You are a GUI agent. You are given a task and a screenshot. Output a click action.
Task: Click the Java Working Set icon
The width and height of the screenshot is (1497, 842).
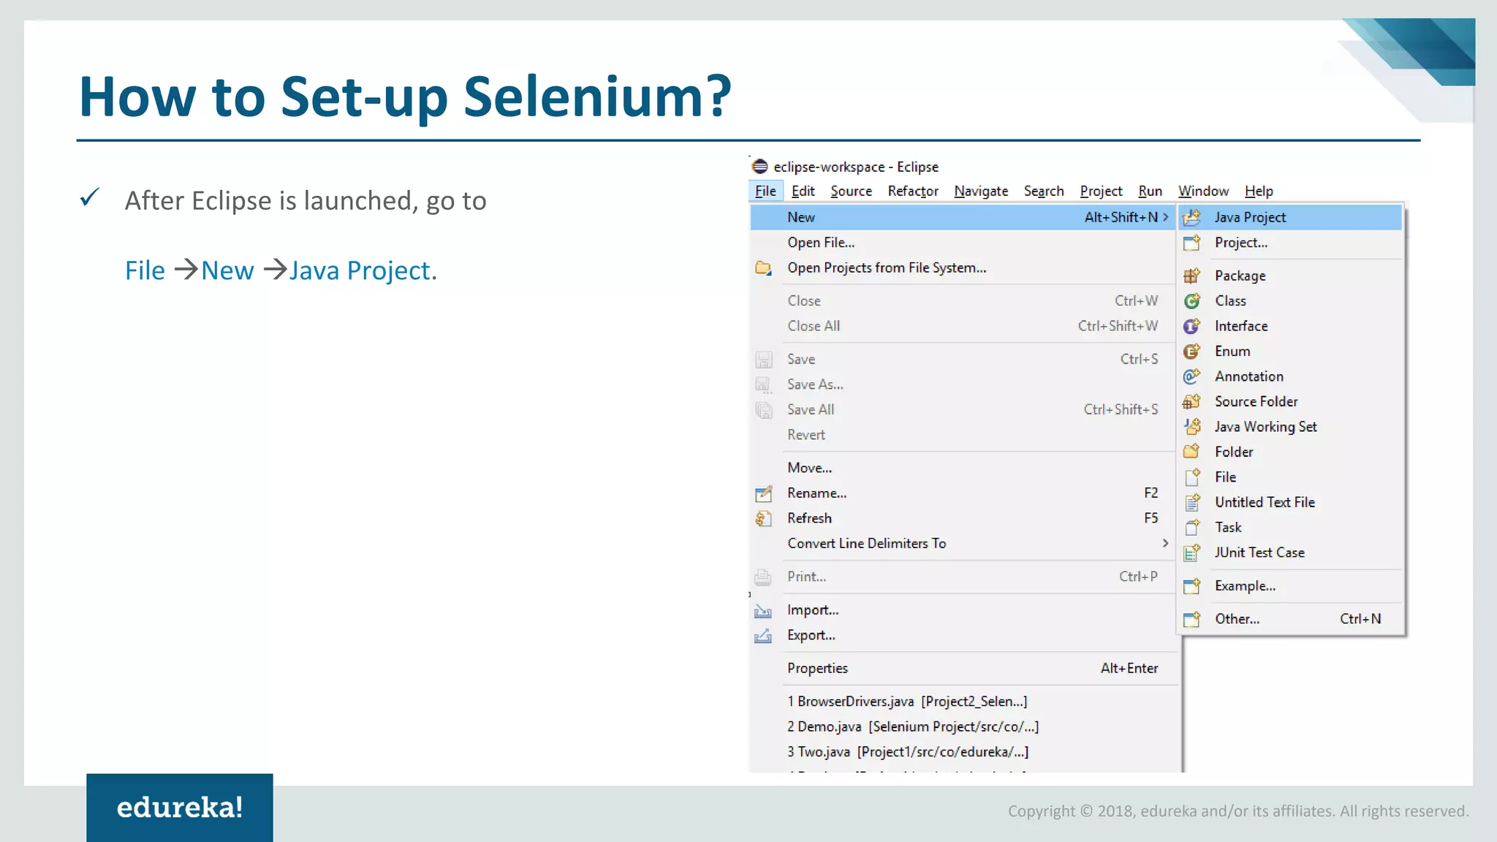click(1192, 427)
